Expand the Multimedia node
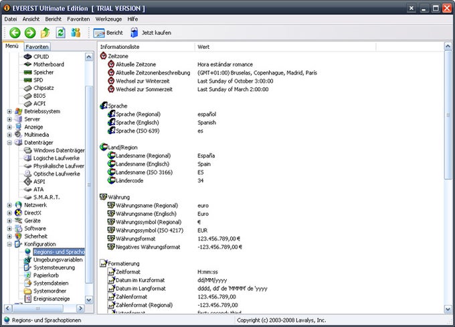The width and height of the screenshot is (455, 327). (x=9, y=135)
